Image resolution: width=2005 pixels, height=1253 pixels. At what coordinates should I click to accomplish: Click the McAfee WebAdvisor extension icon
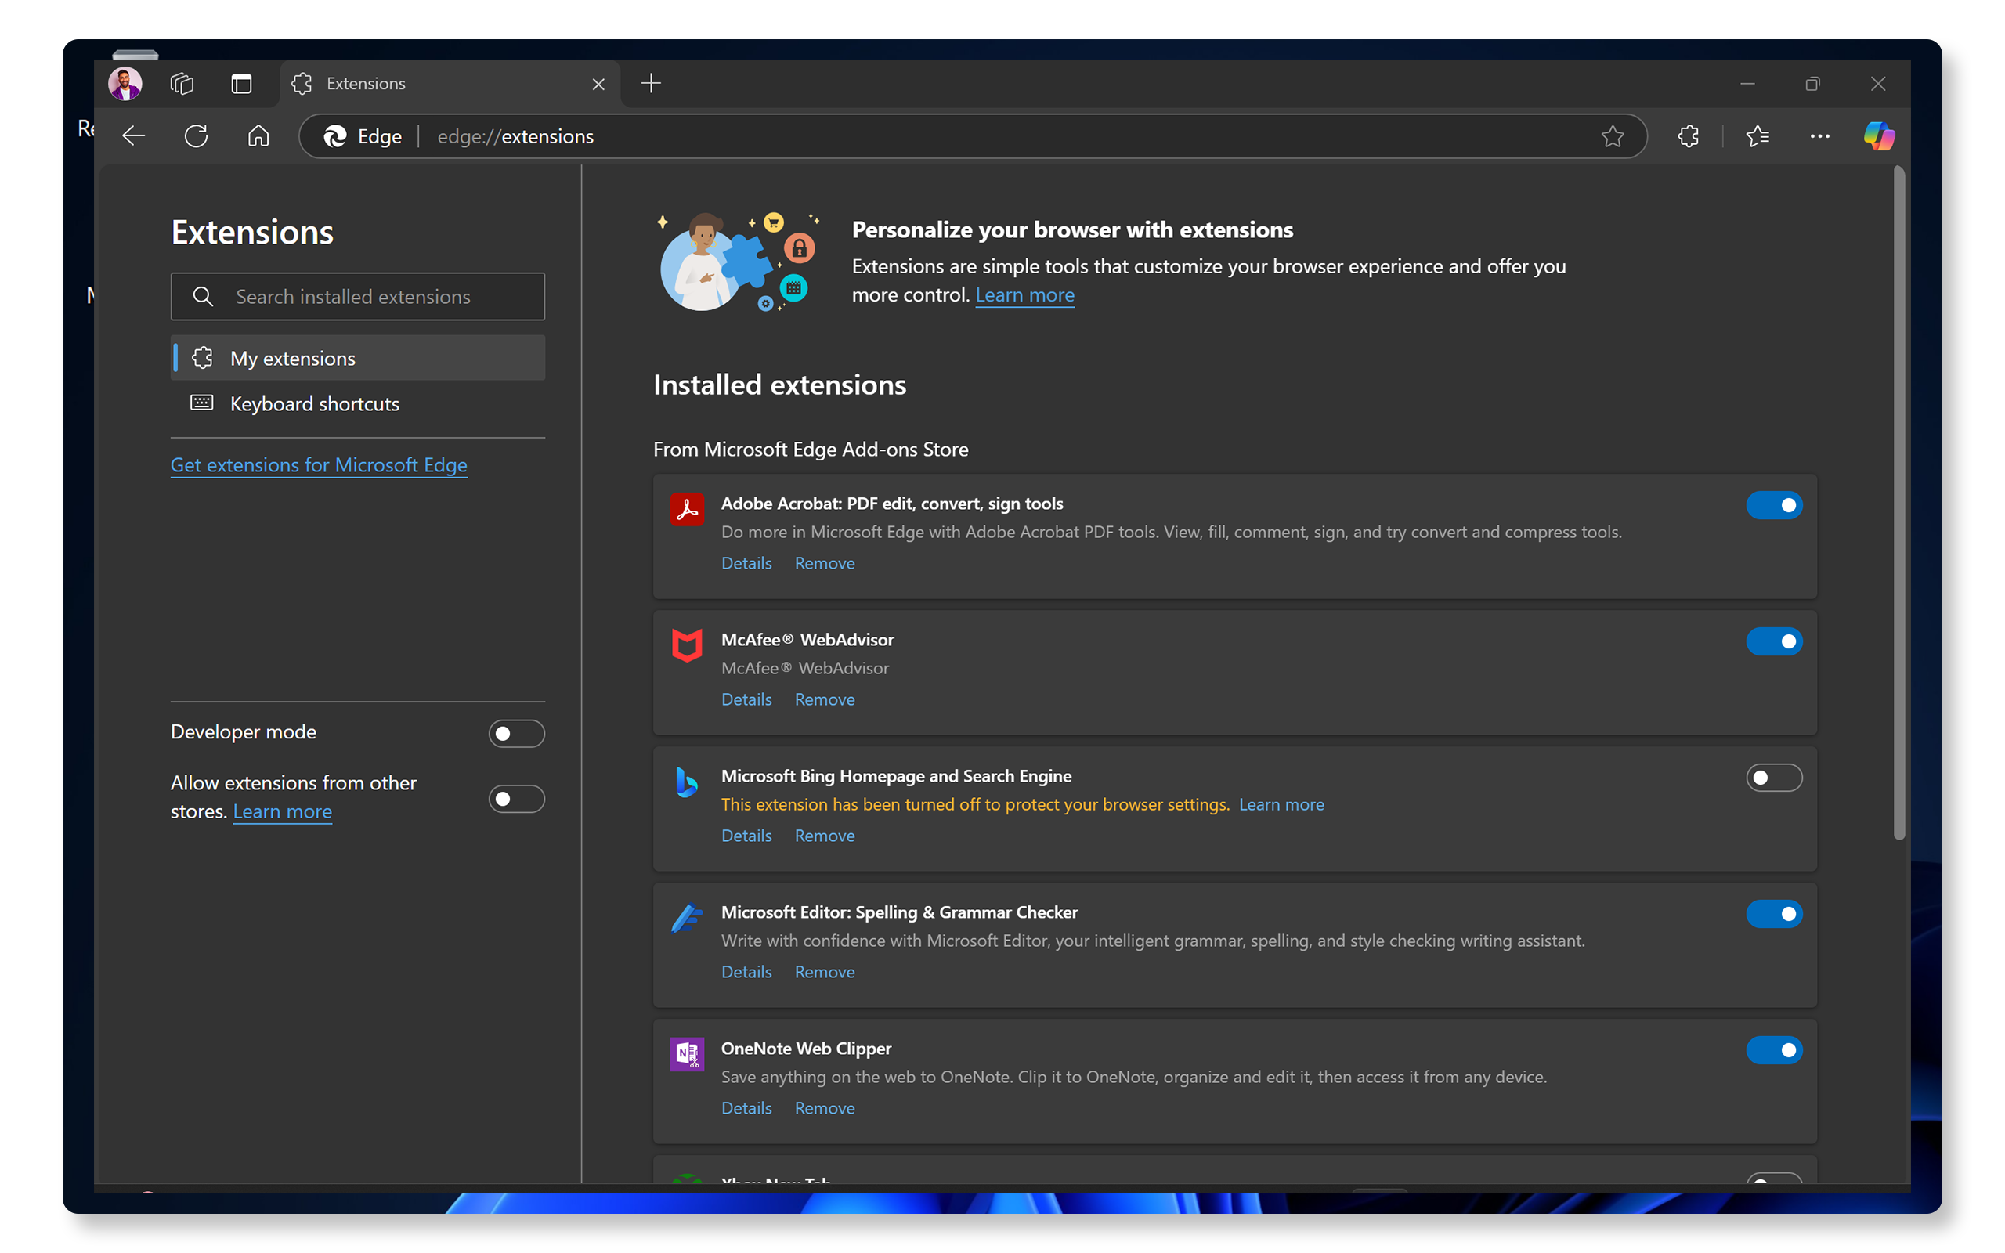click(687, 645)
